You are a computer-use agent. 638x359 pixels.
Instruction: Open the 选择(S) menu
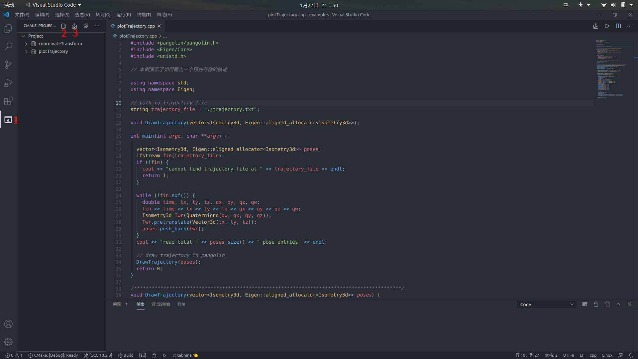[x=62, y=15]
